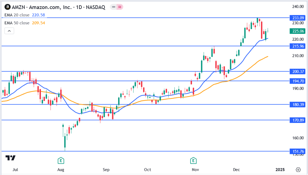
Task: Select the 215.96 horizontal line price label
Action: pyautogui.click(x=296, y=46)
